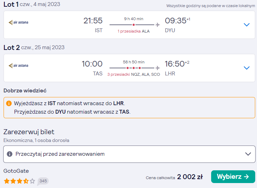Click the GotoGate provider name
The image size is (257, 188).
tap(16, 171)
